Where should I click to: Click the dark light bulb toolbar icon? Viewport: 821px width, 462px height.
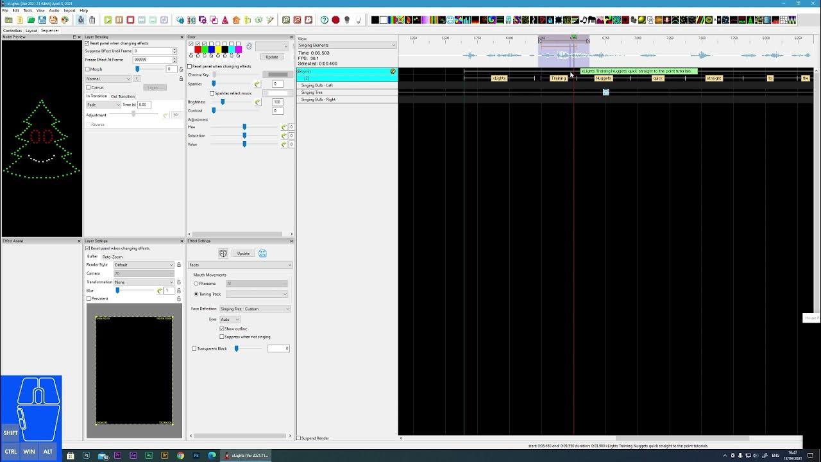[347, 20]
